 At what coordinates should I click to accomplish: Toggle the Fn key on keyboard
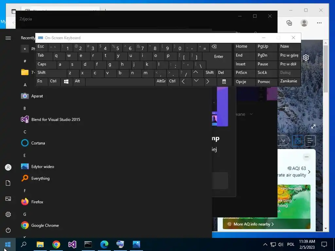click(42, 81)
